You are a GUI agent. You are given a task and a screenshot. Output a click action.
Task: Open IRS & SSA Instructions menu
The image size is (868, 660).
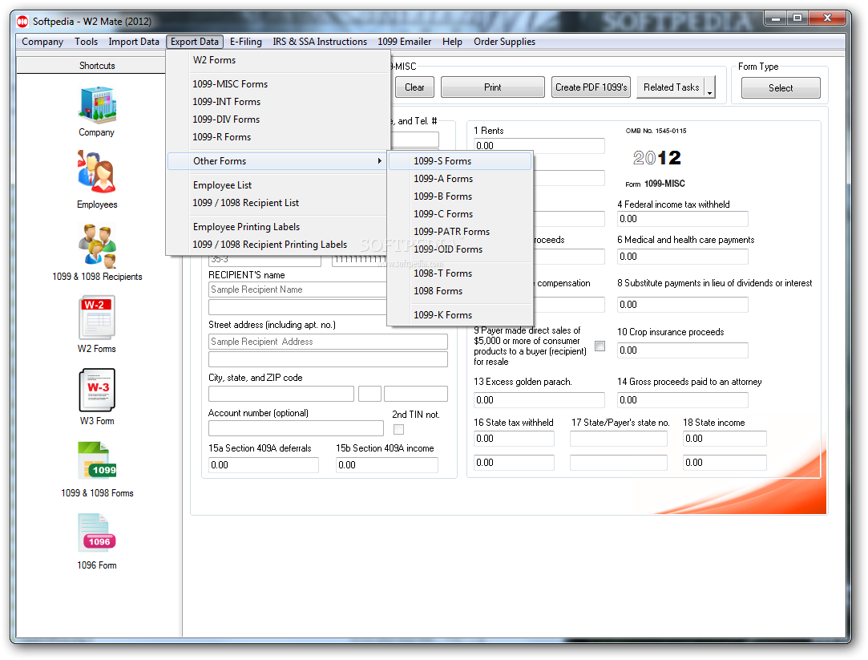click(x=320, y=42)
